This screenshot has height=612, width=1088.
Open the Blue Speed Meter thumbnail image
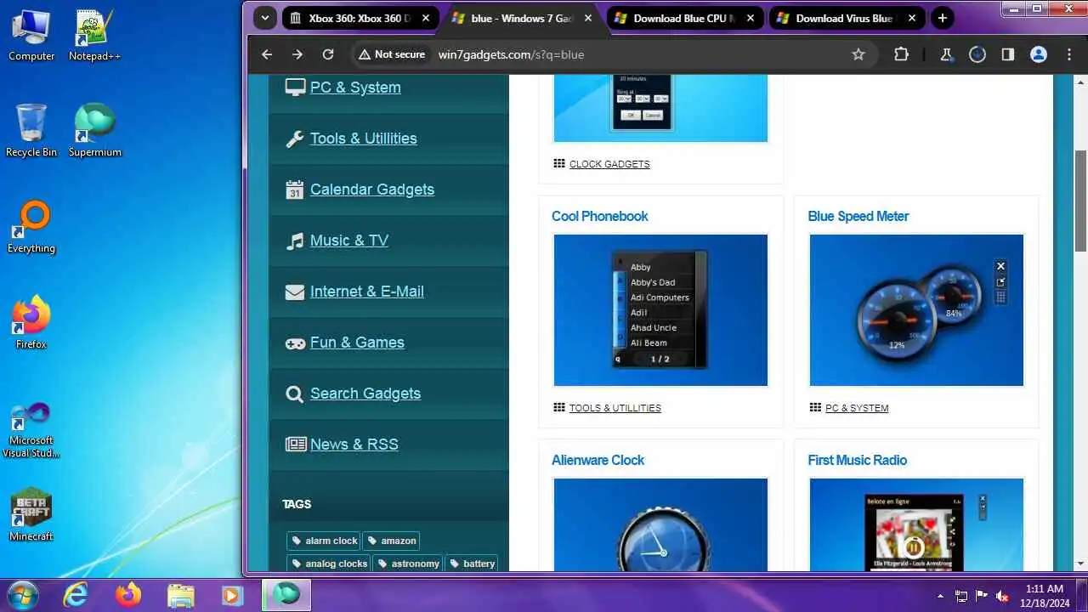[916, 310]
